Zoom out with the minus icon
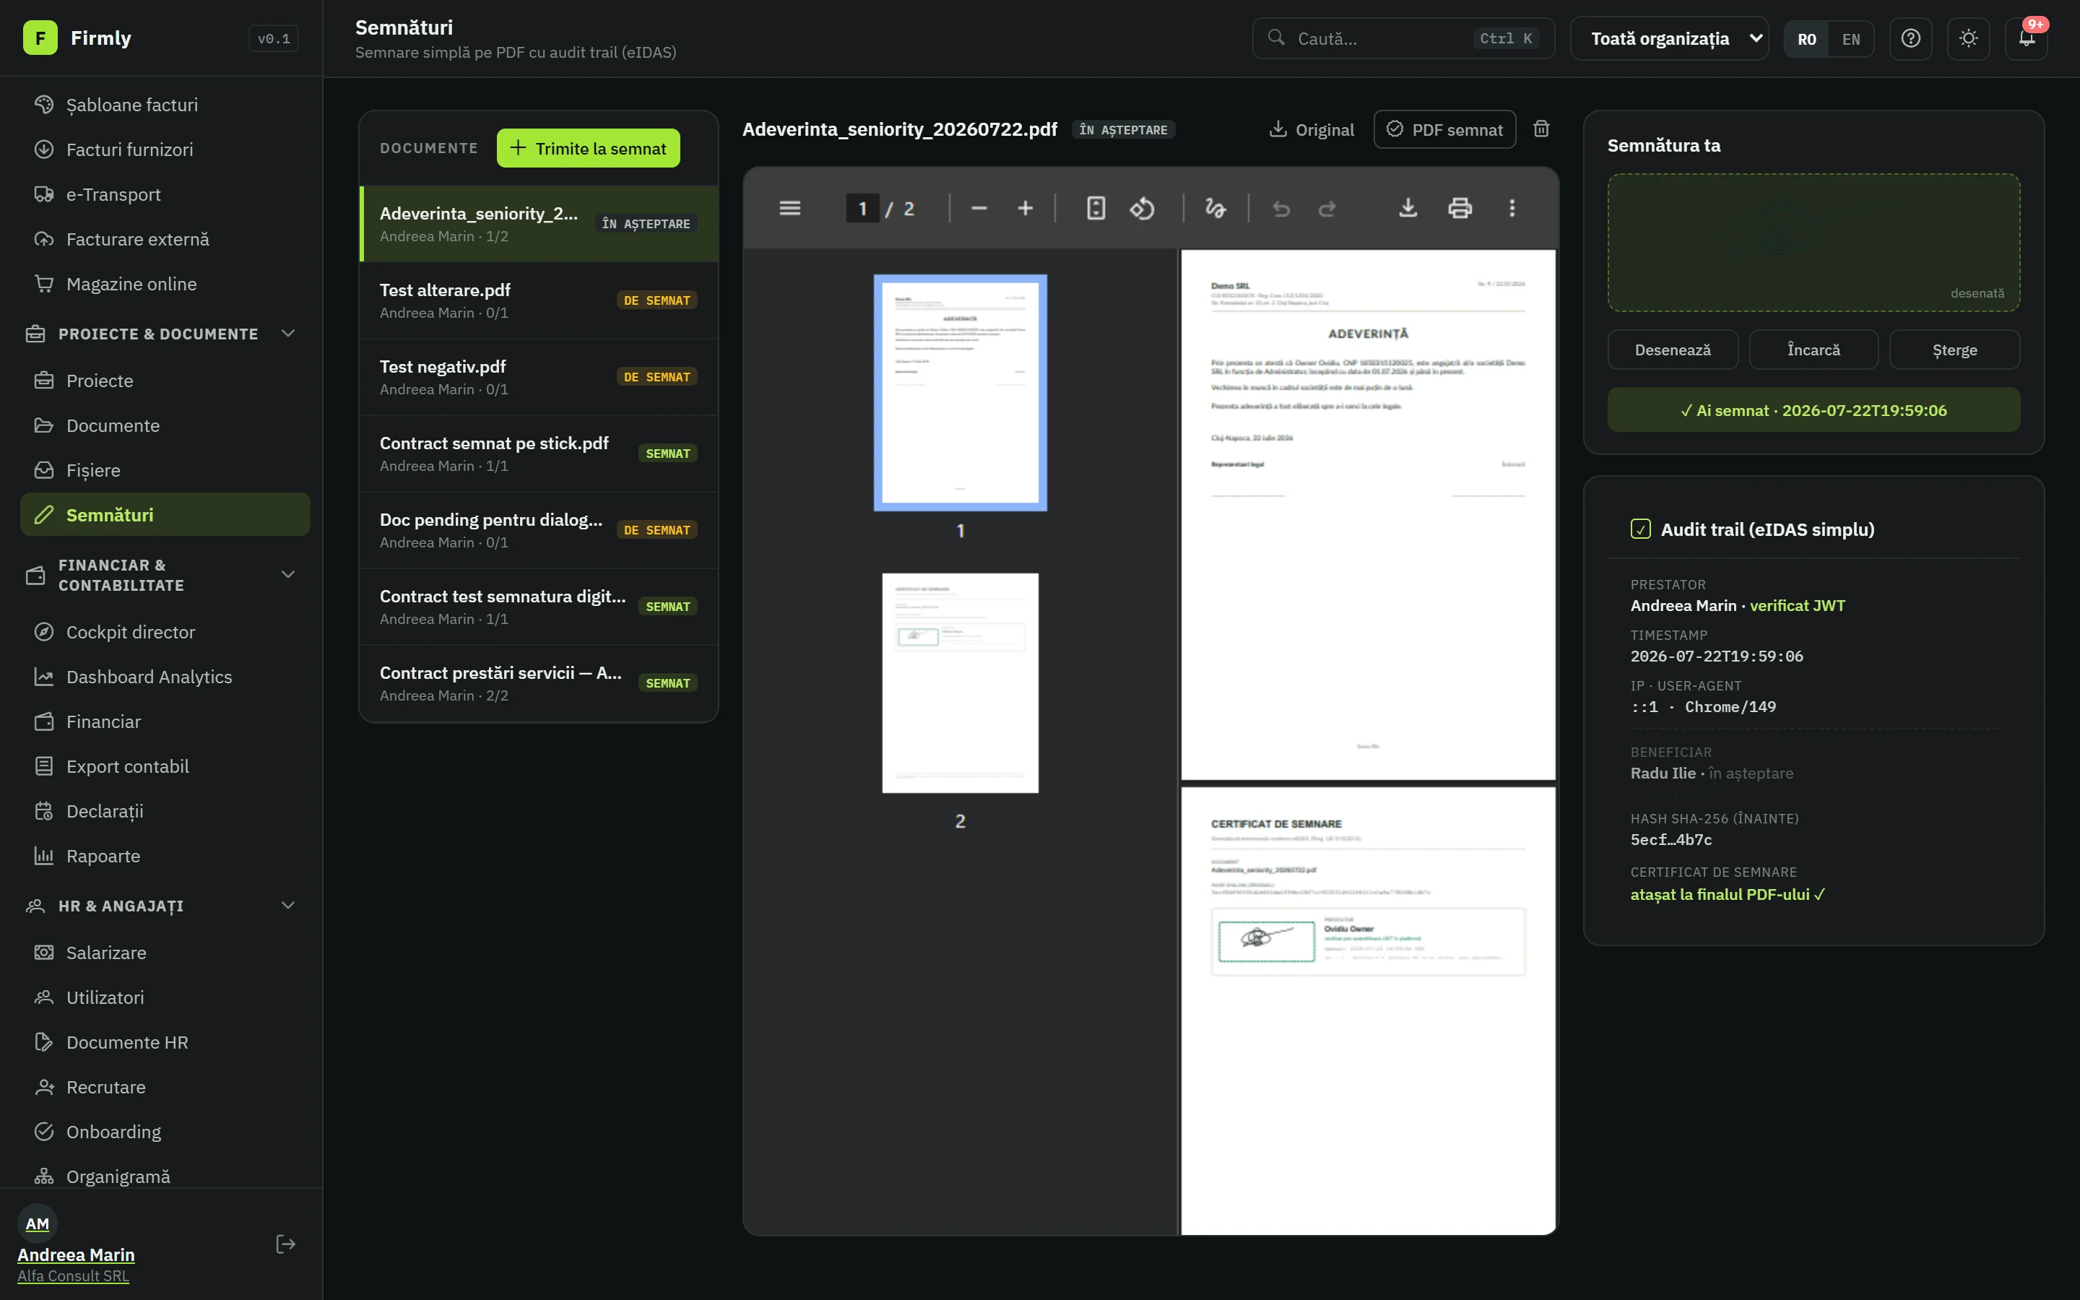The height and width of the screenshot is (1300, 2080). tap(979, 208)
